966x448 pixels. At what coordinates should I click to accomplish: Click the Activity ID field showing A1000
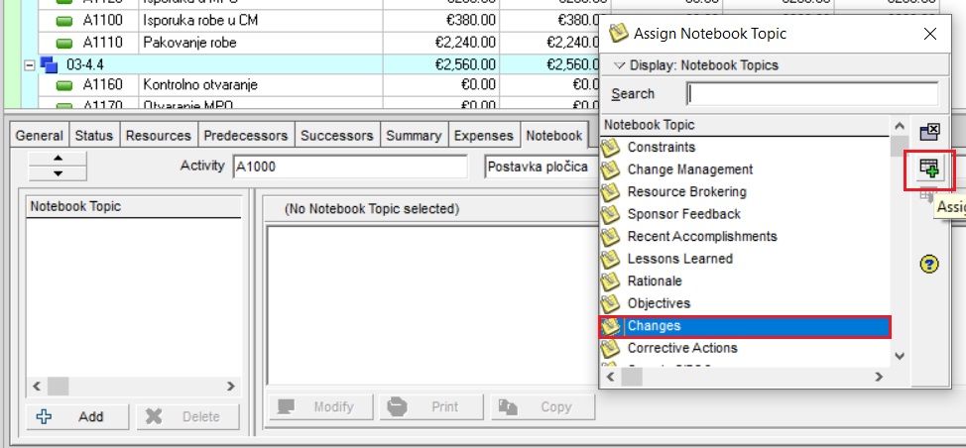349,167
